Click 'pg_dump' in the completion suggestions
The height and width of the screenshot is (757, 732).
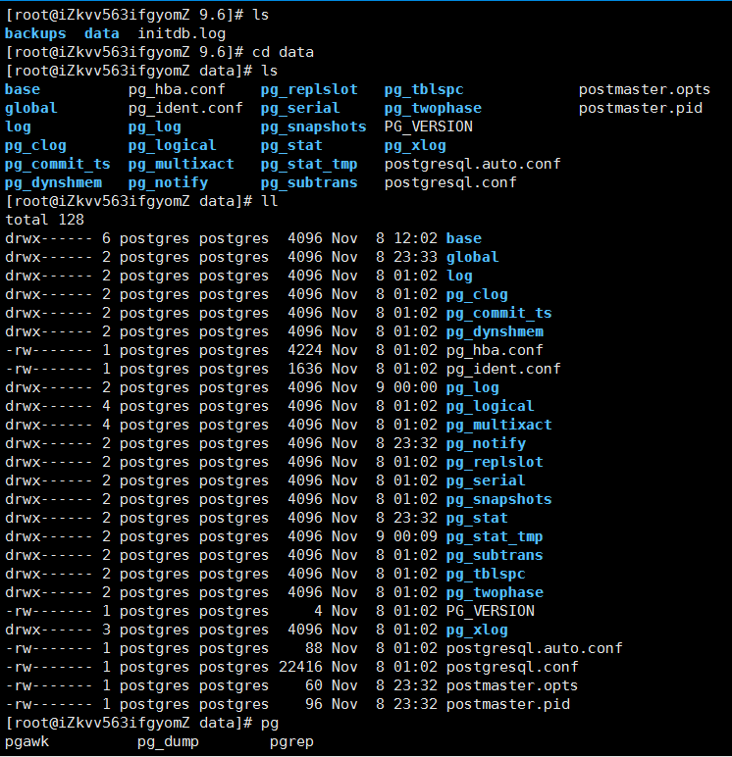168,741
